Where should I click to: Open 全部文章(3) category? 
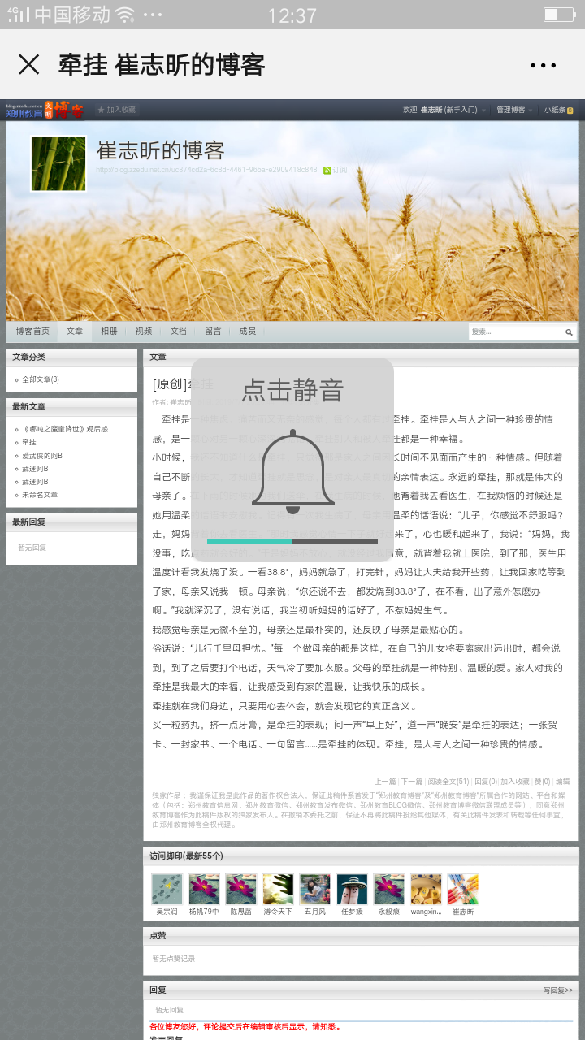41,379
